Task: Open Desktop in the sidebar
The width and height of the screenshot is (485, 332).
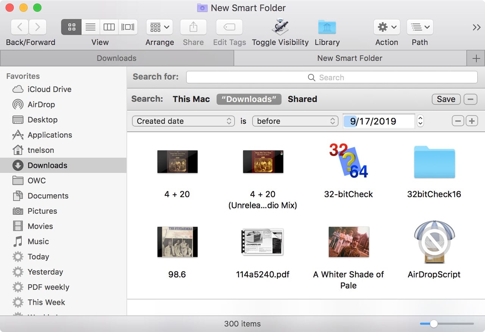Action: point(63,120)
